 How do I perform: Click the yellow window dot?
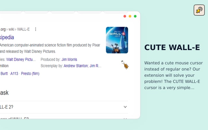(130, 16)
